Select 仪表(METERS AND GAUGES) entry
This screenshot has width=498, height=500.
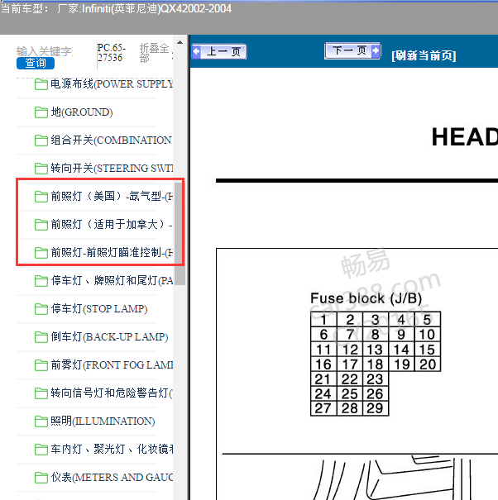pyautogui.click(x=112, y=478)
